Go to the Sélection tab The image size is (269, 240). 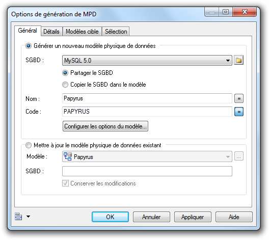tap(116, 32)
